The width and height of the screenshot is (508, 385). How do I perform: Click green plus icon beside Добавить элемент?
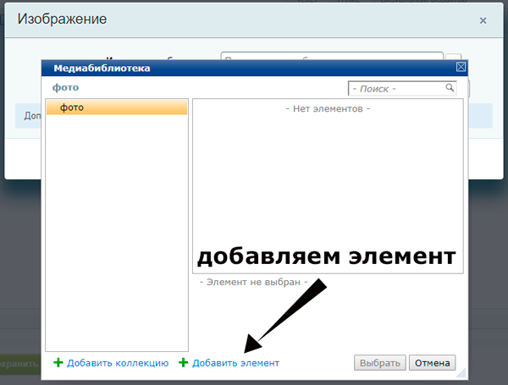tap(184, 362)
